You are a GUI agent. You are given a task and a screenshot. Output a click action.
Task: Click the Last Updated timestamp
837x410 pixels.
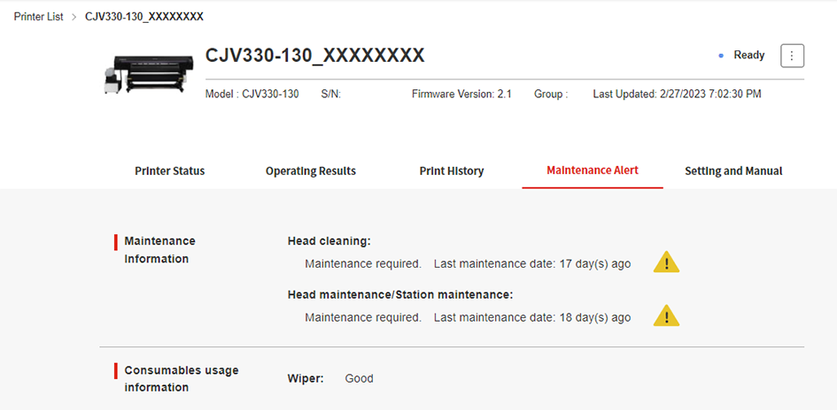tap(677, 94)
